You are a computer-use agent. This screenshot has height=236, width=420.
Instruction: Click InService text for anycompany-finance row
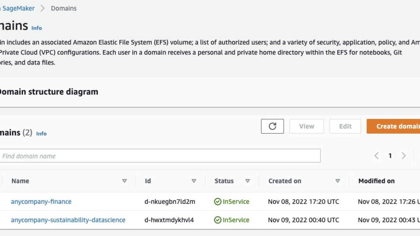pos(236,202)
